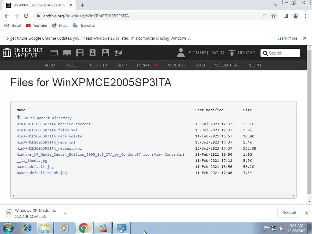Click LOG IN link
Viewport: 312px width, 234px height.
[217, 53]
